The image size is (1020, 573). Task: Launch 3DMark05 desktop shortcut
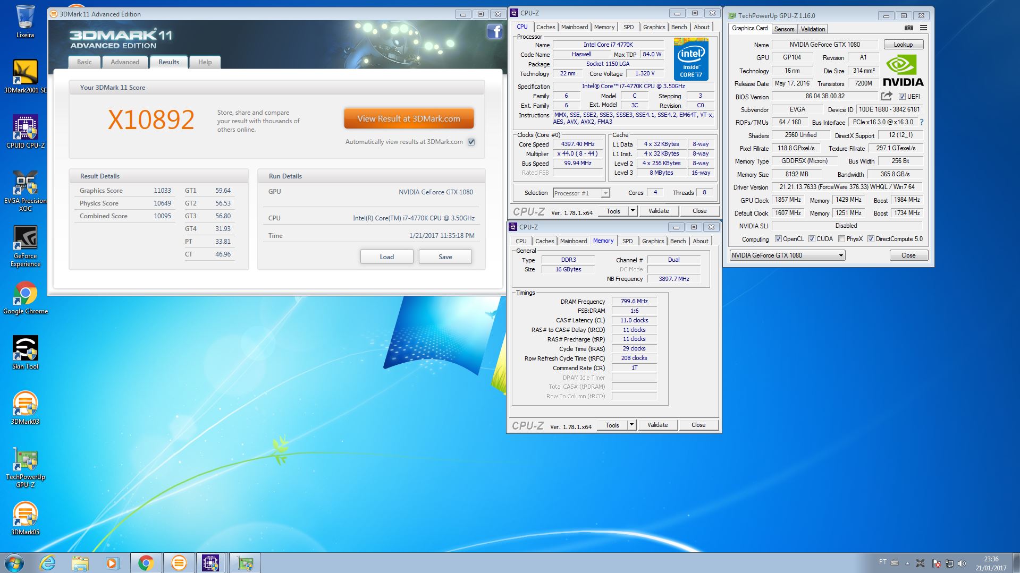[x=25, y=518]
